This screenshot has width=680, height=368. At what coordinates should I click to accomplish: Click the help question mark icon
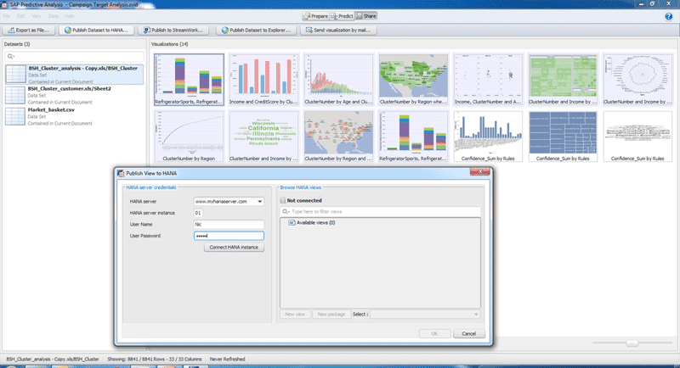coord(668,16)
